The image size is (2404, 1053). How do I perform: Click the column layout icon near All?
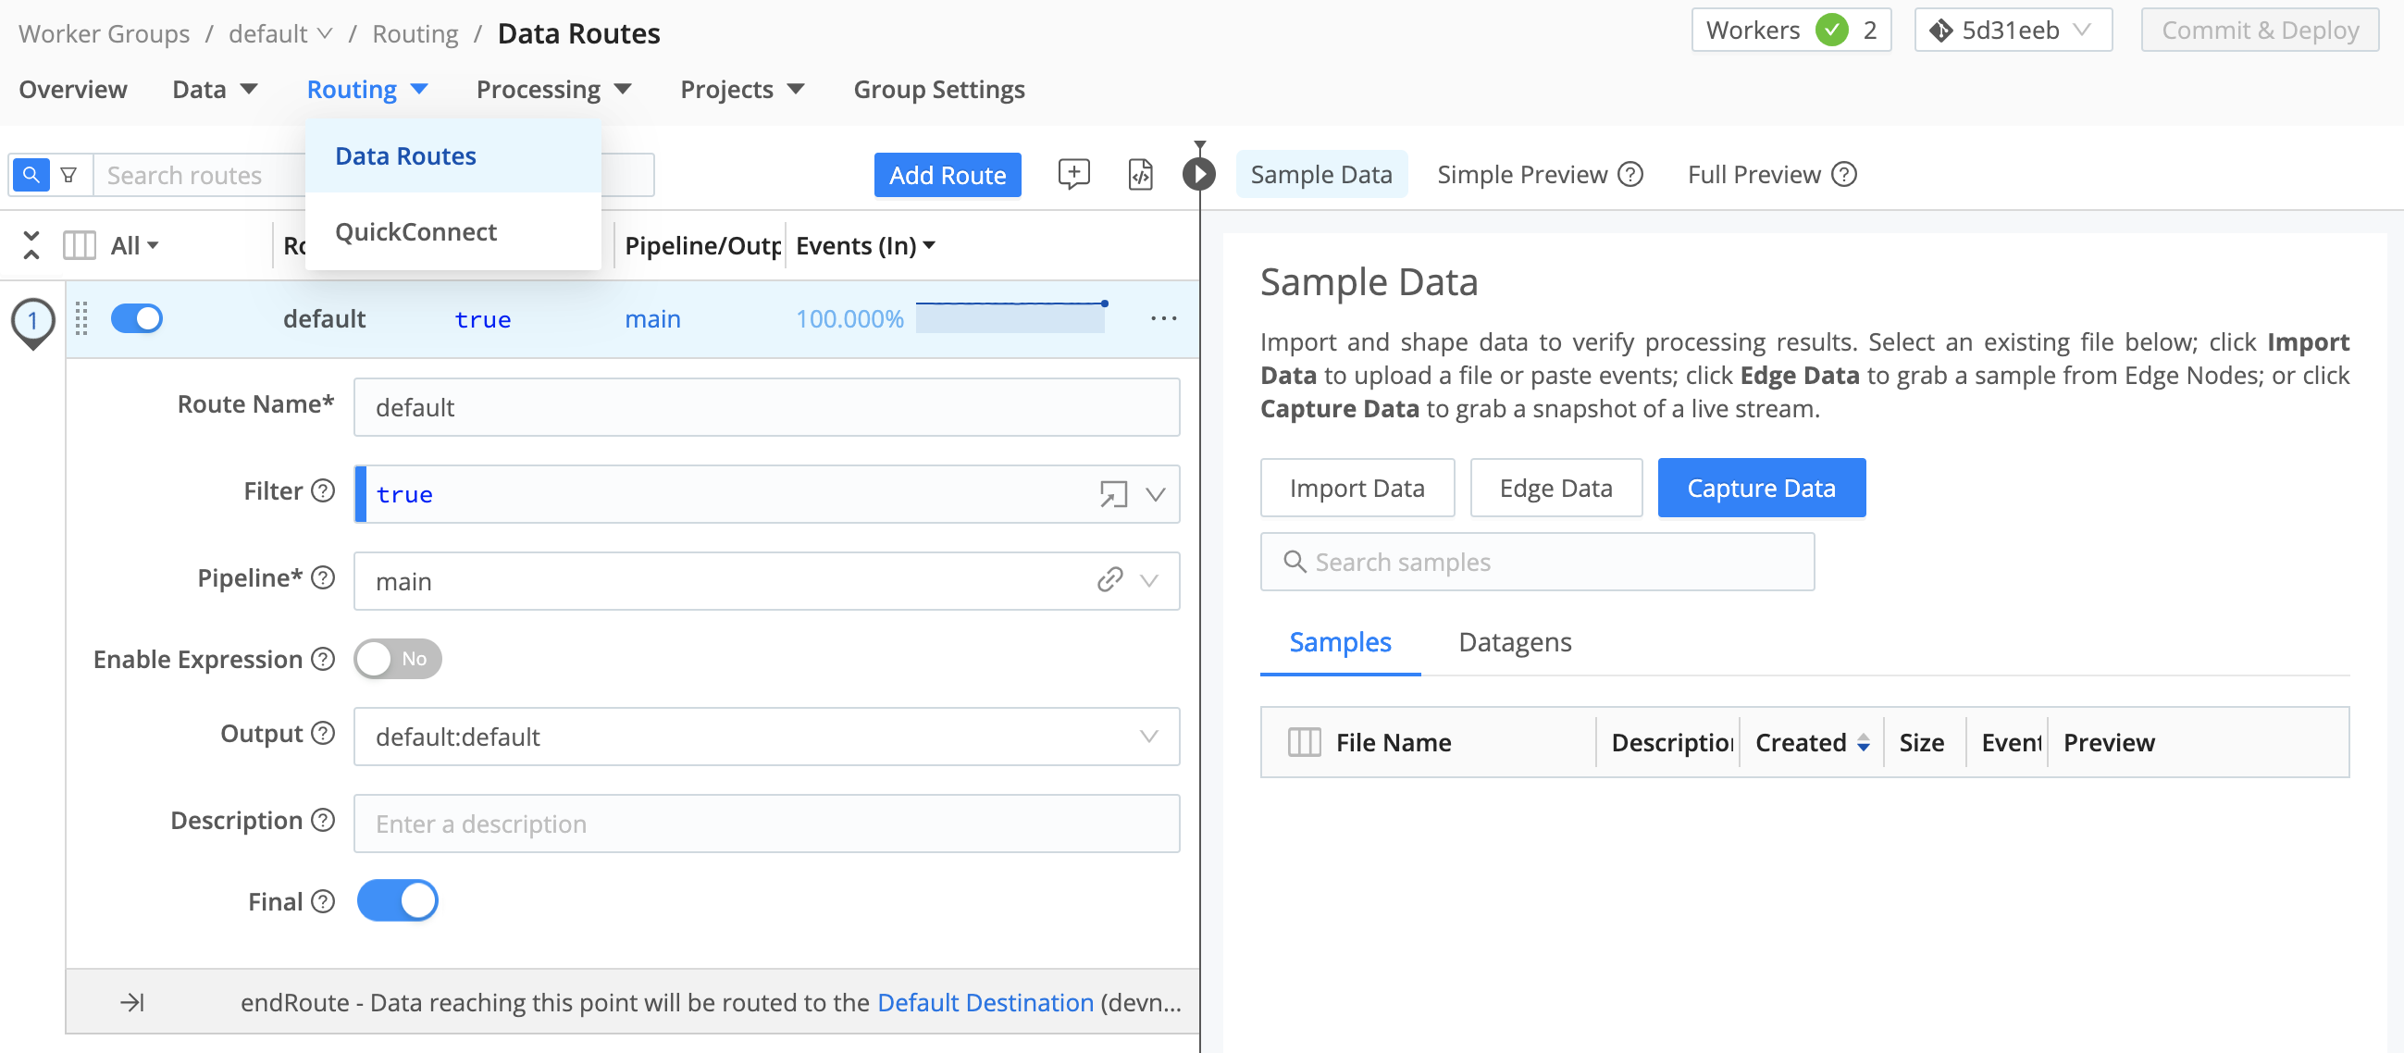pos(80,244)
